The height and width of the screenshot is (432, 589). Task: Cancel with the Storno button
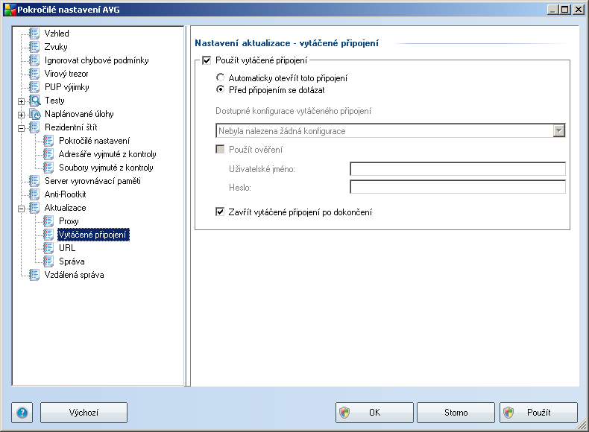click(456, 413)
